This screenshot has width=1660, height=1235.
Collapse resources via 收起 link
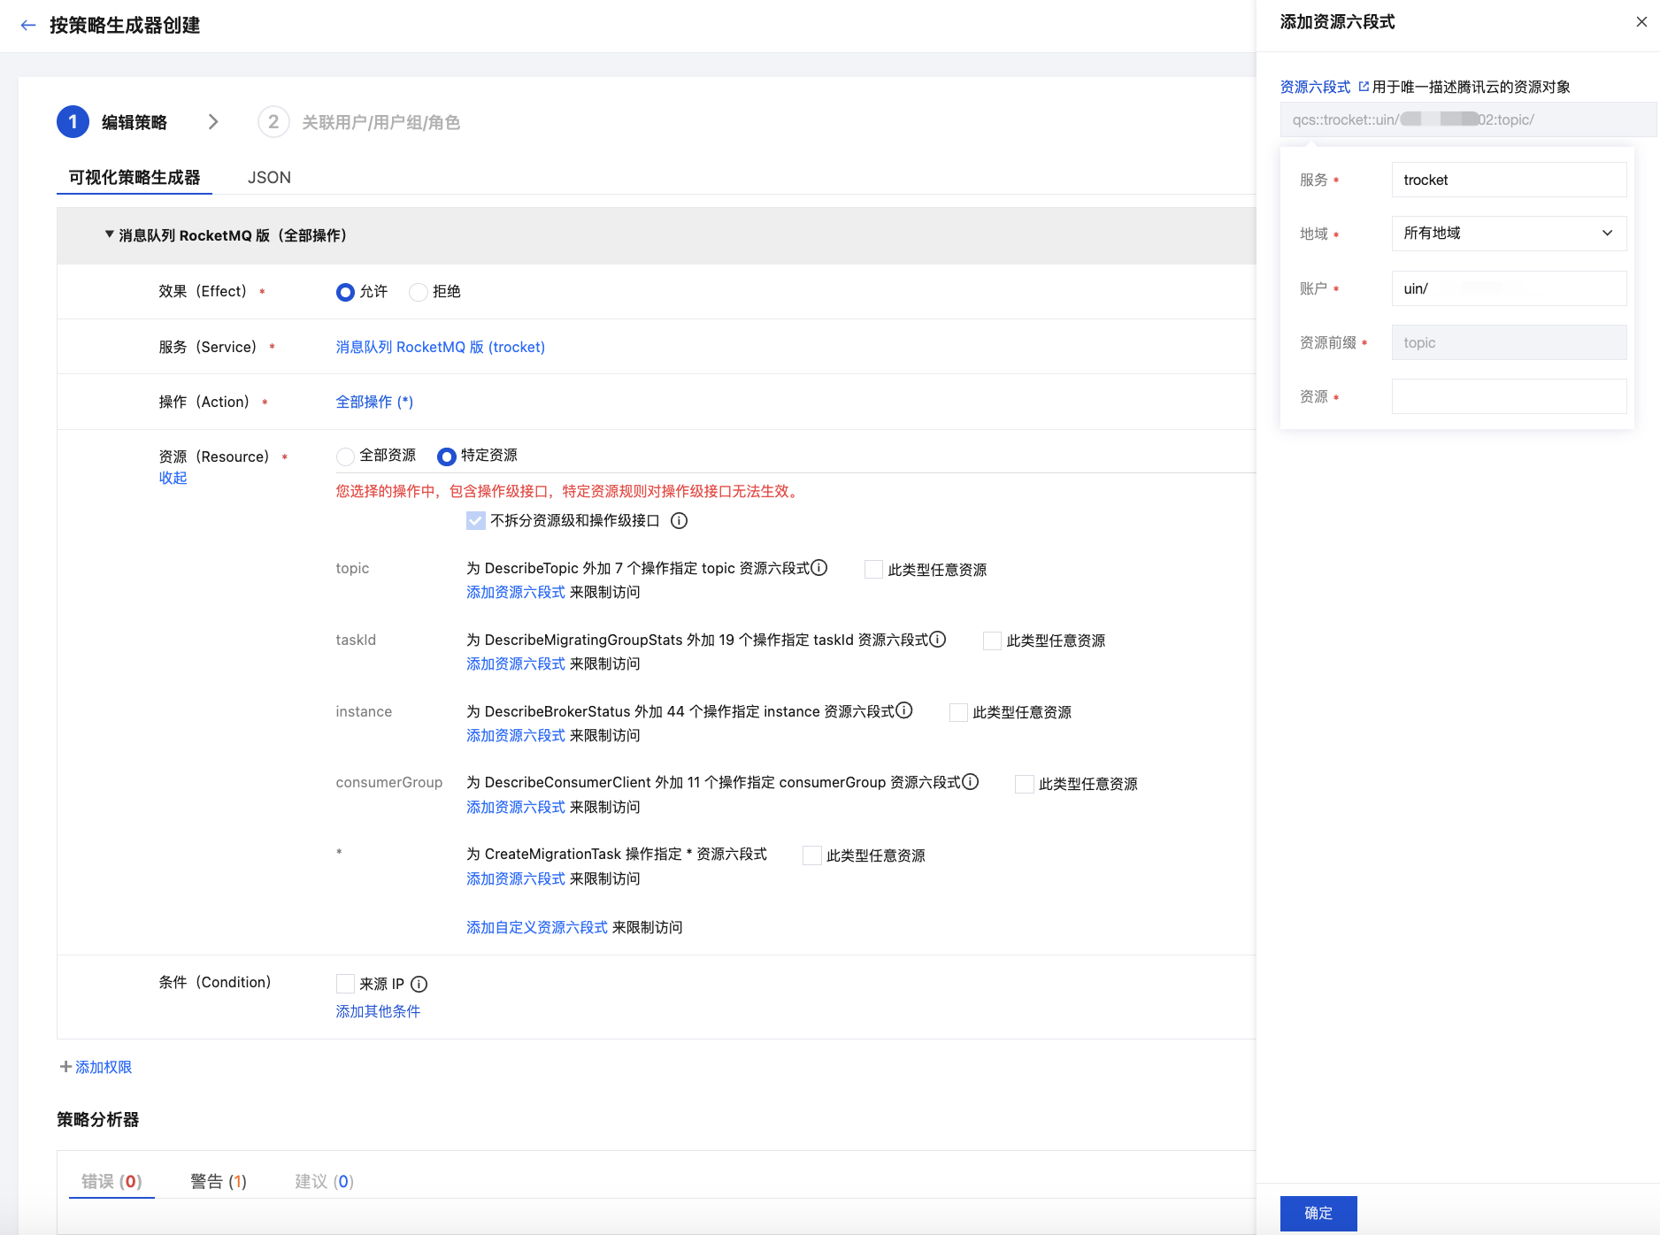click(x=173, y=478)
